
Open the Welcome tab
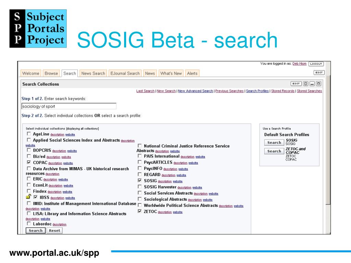pos(31,73)
